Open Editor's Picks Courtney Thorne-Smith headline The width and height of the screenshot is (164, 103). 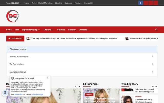[100, 100]
